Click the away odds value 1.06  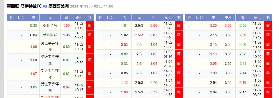[x=66, y=26]
